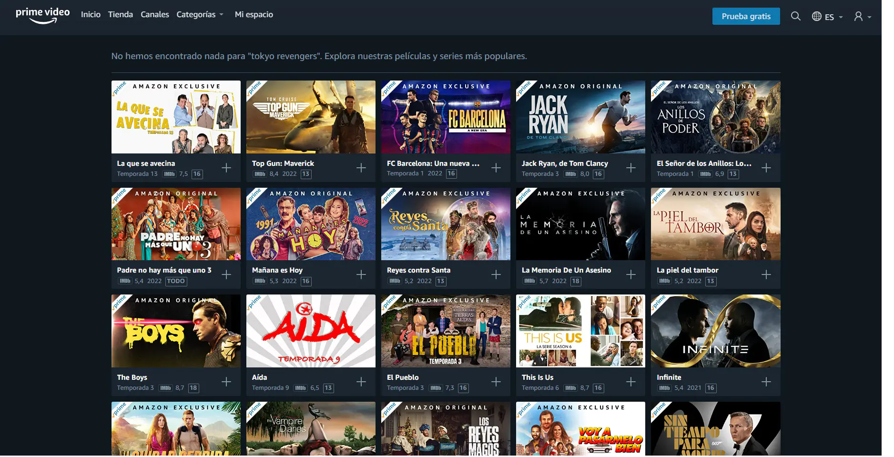Open the search magnifier icon
Screen dimensions: 894x457
[795, 16]
